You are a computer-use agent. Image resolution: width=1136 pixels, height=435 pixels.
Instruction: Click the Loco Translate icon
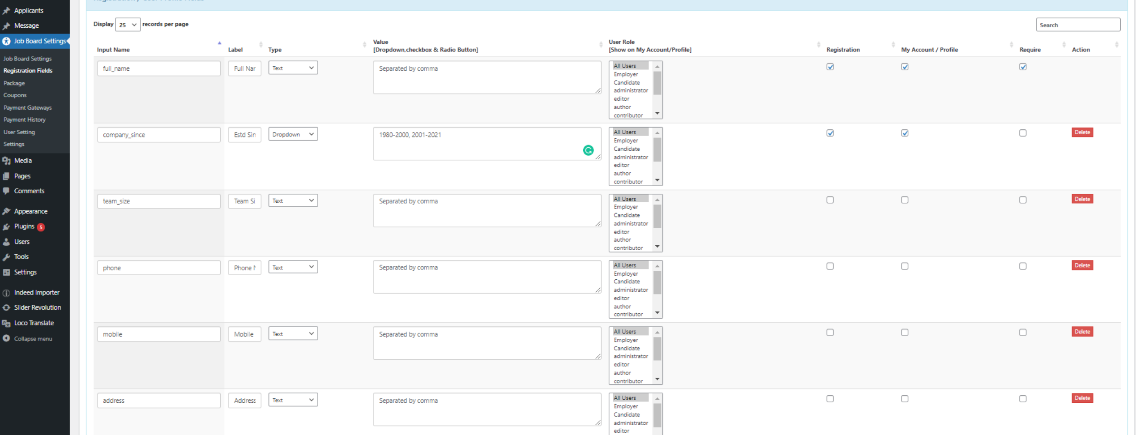click(6, 323)
